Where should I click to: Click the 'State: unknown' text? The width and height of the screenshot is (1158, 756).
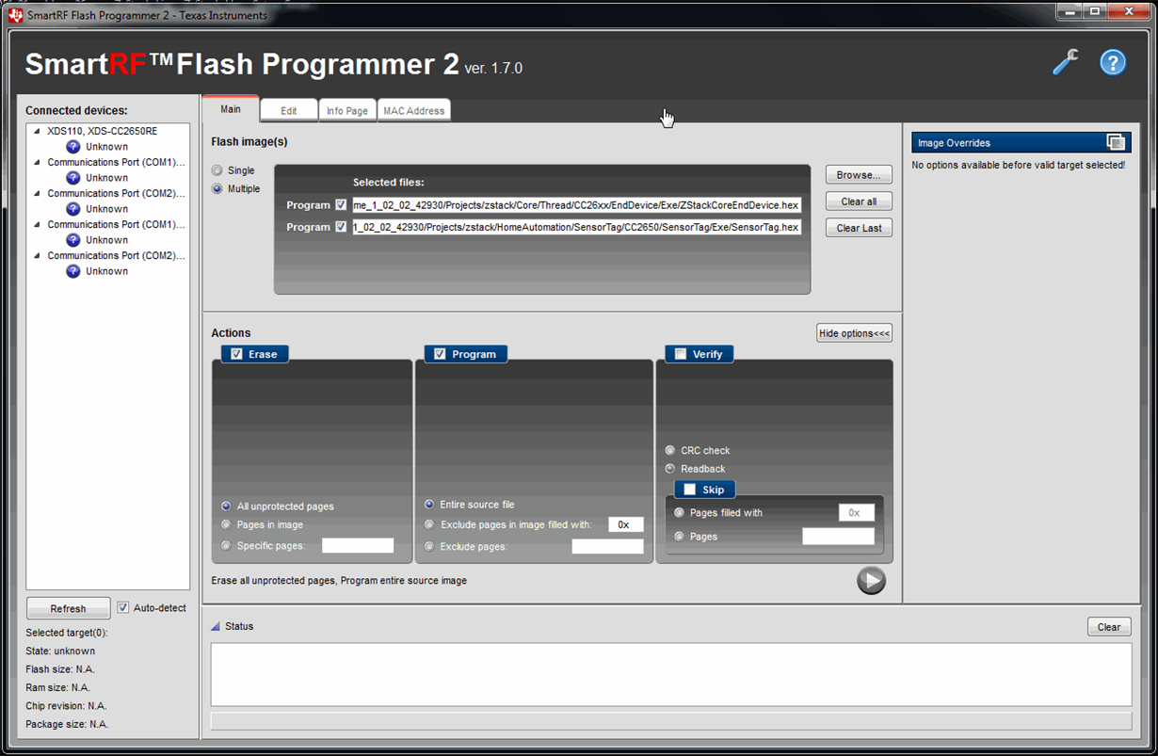pyautogui.click(x=60, y=651)
